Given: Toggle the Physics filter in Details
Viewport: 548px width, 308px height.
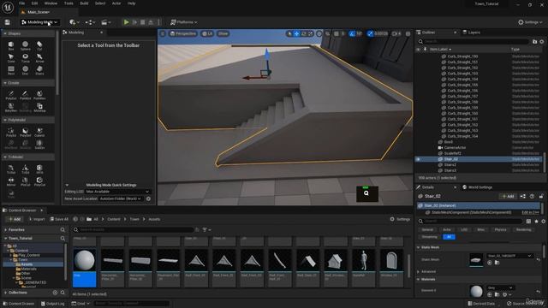Looking at the screenshot, I should click(x=500, y=230).
